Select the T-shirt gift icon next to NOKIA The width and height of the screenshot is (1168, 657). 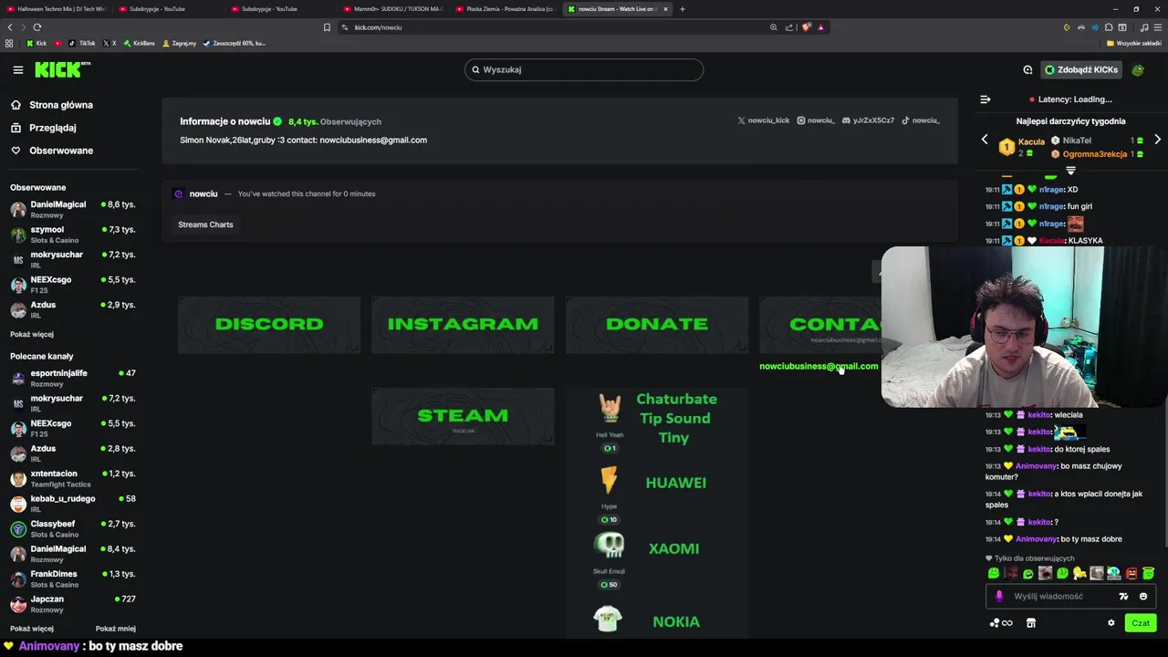pos(608,620)
